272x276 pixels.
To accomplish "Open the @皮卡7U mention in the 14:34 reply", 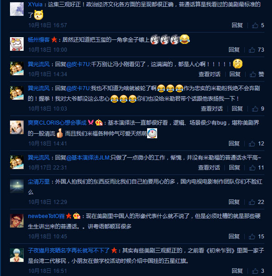I will click(78, 64).
